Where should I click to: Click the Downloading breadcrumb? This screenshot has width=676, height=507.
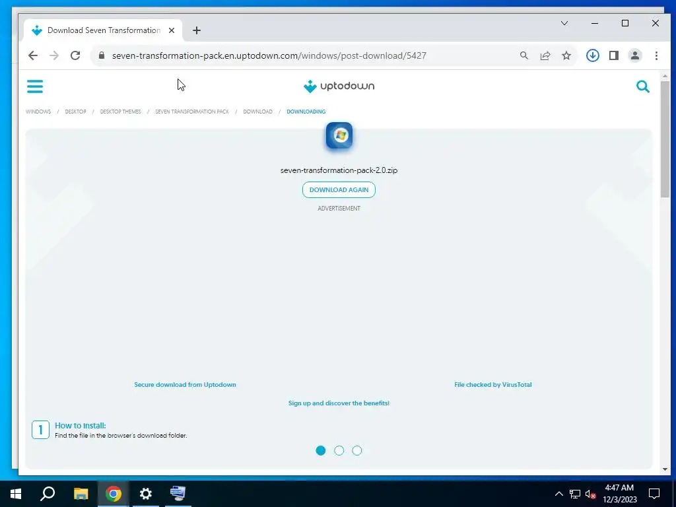306,112
